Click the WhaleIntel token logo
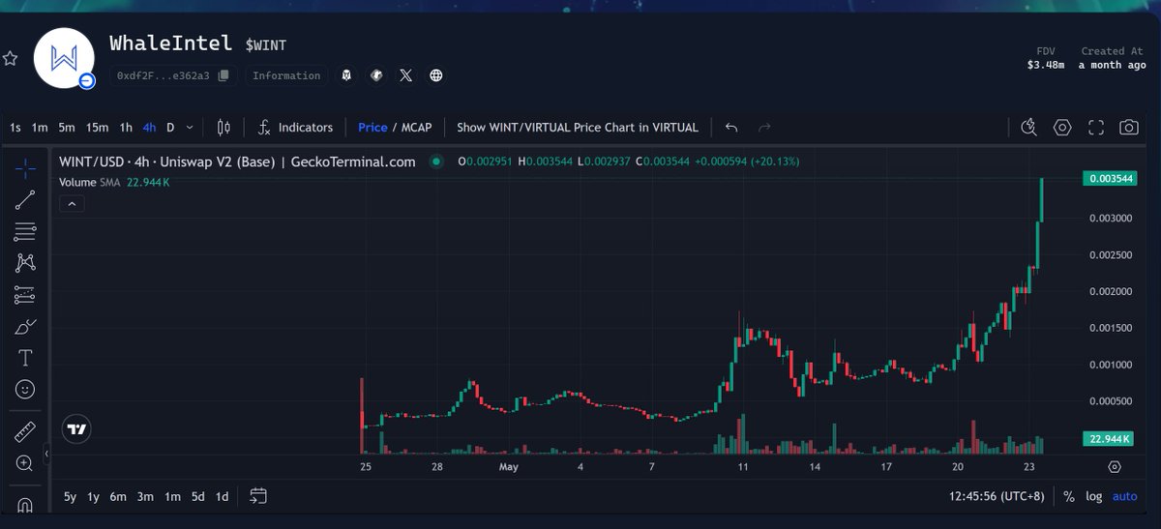1161x529 pixels. 64,58
